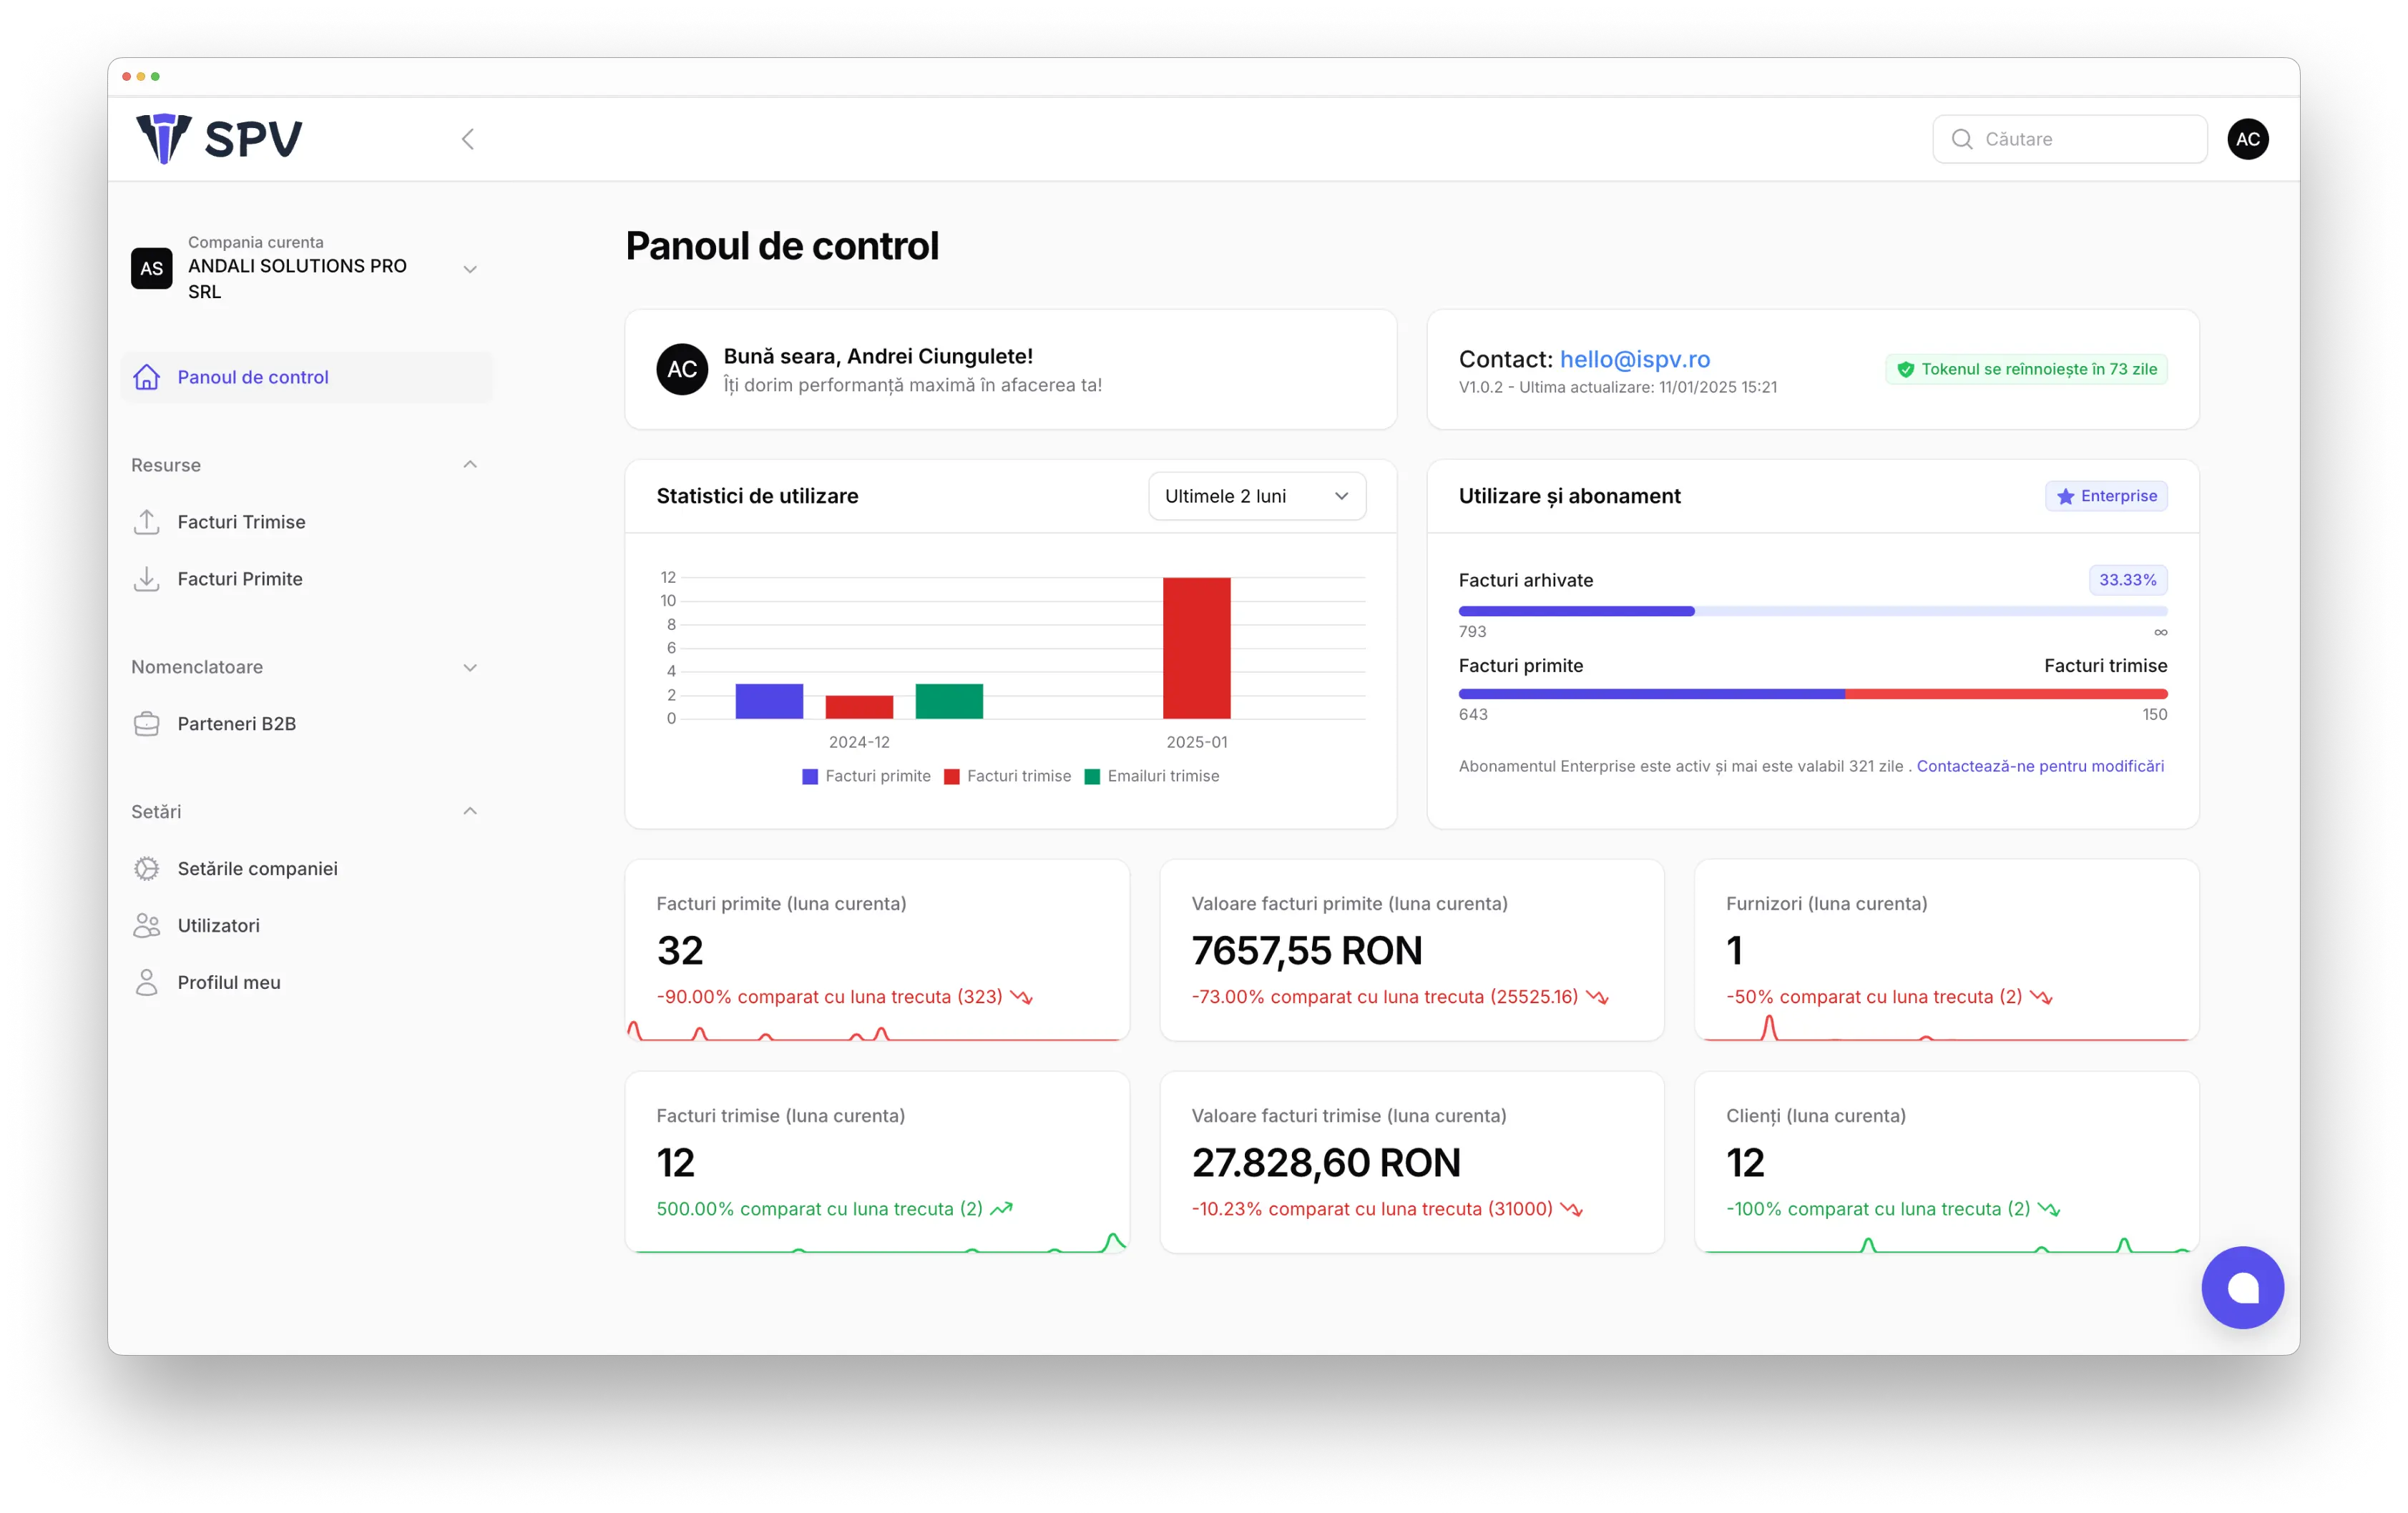Image resolution: width=2408 pixels, height=1513 pixels.
Task: Click trend arrow in Valoare facturi trimise card
Action: coord(1572,1208)
